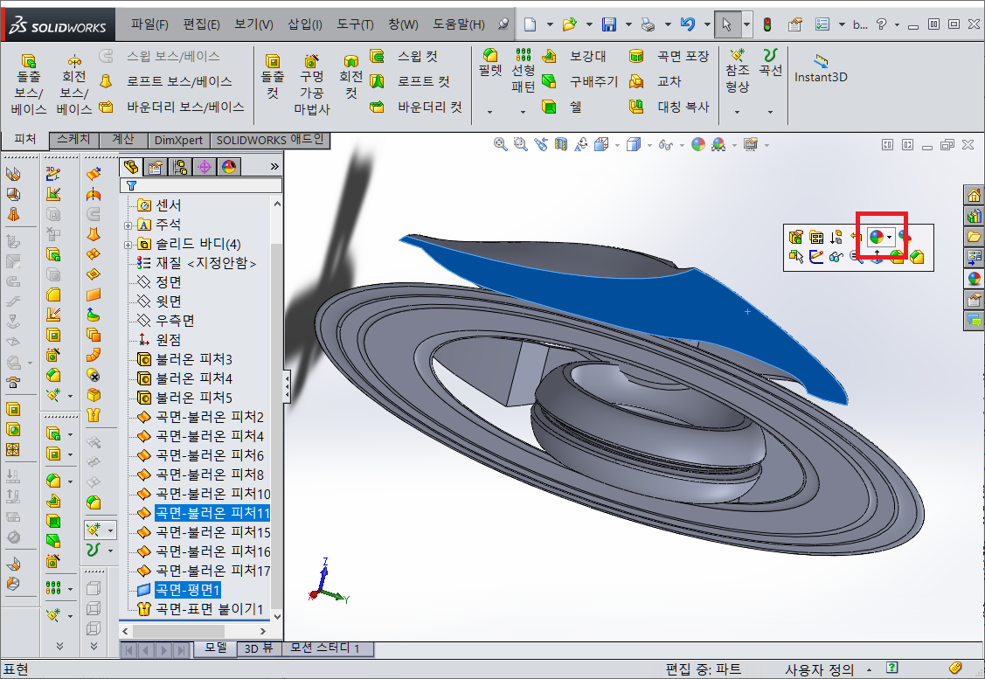Open the hide/show items glasses dropdown
Image resolution: width=985 pixels, height=679 pixels.
coord(682,146)
